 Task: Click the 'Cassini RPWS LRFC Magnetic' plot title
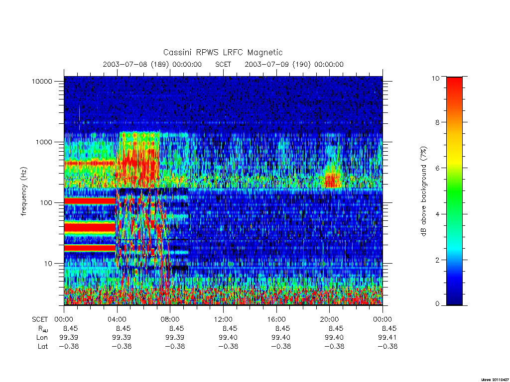pos(223,52)
